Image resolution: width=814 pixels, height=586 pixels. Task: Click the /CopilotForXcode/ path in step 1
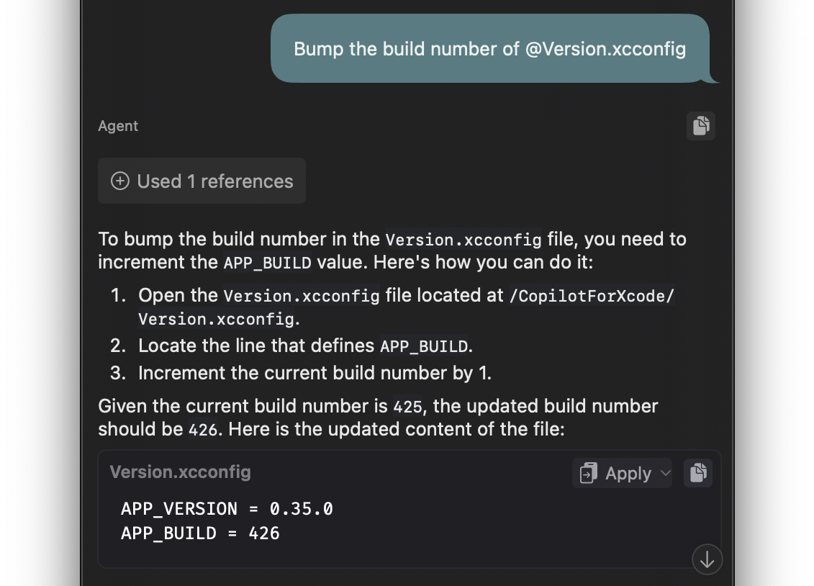pos(592,296)
